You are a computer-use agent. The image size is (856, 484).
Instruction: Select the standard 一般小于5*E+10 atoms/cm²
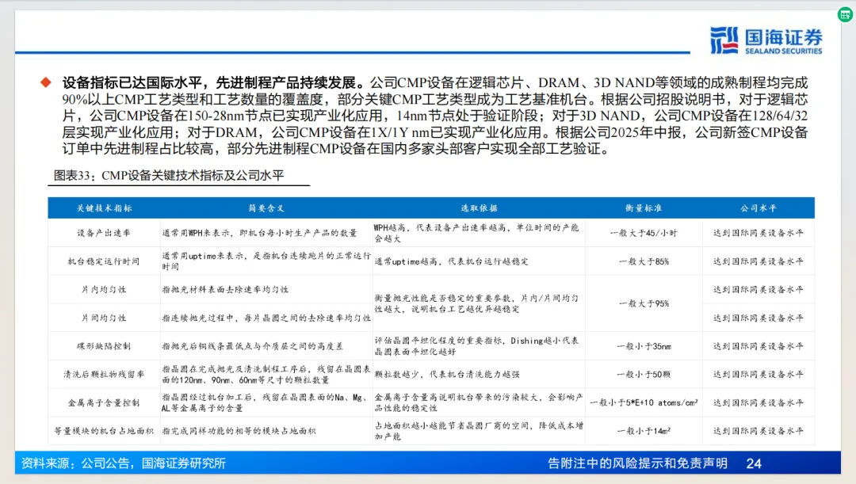tap(644, 402)
